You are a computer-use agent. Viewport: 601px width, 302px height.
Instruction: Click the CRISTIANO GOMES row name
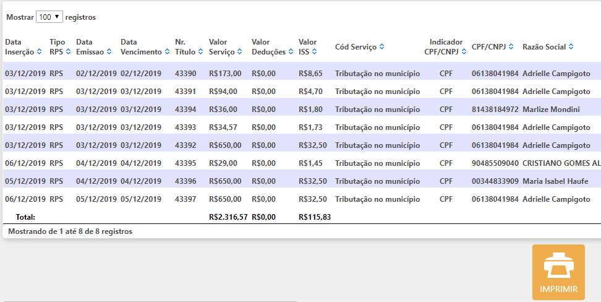[561, 163]
